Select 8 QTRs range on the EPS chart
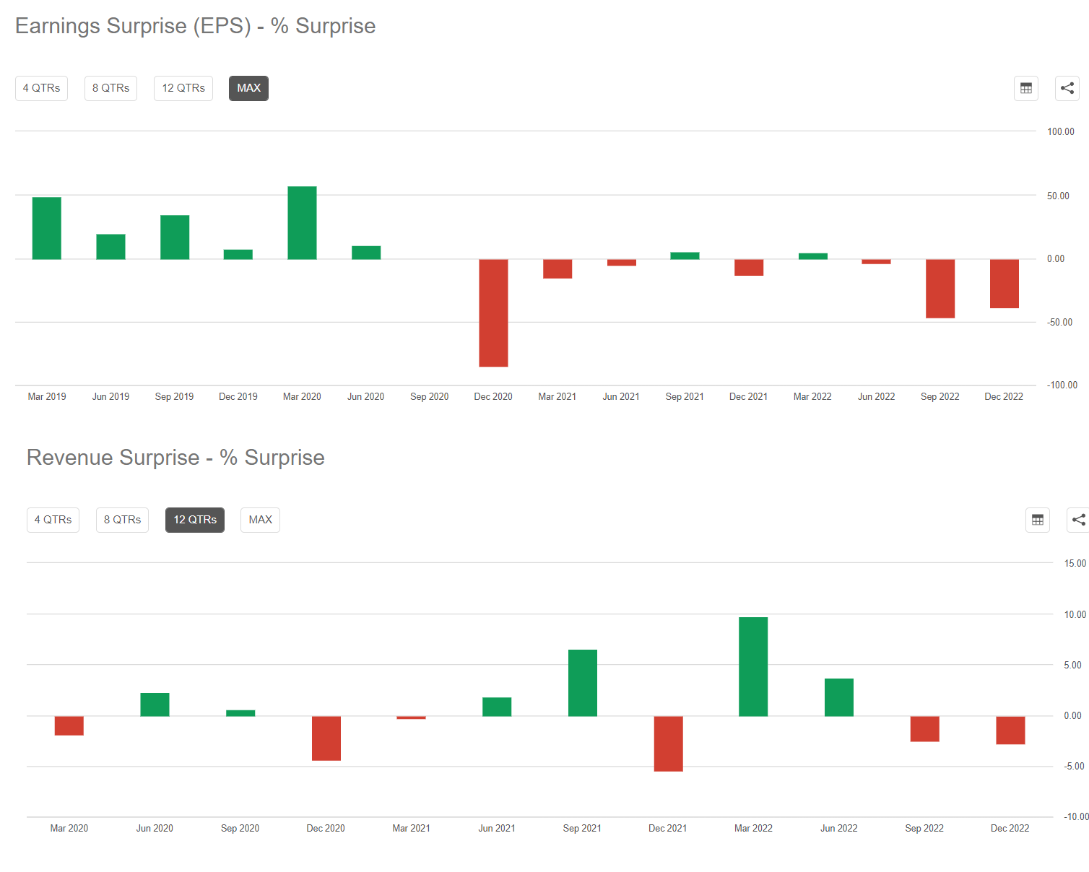The height and width of the screenshot is (872, 1089). 110,88
